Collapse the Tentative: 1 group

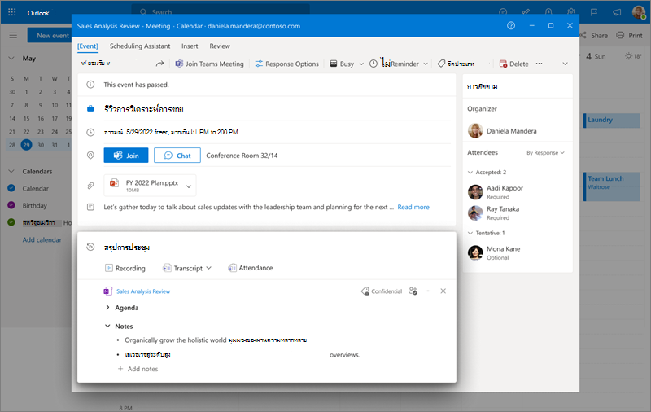coord(470,233)
